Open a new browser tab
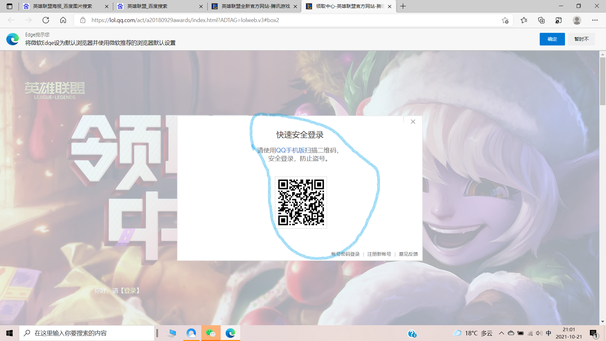Viewport: 606px width, 341px height. [x=403, y=6]
